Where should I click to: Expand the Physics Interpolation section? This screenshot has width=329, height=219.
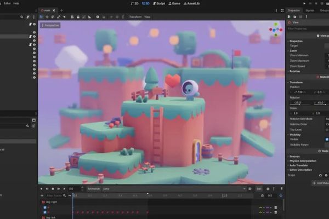pyautogui.click(x=303, y=161)
